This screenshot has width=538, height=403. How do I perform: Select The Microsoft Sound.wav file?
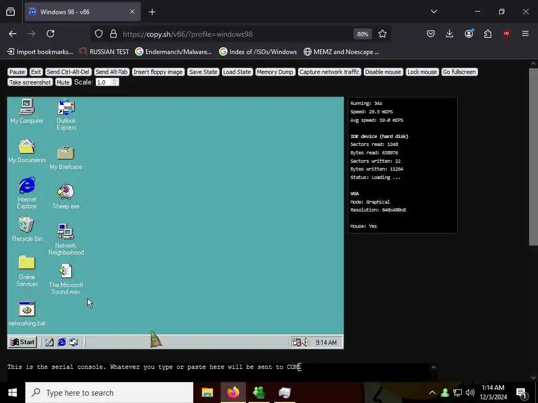(x=66, y=279)
